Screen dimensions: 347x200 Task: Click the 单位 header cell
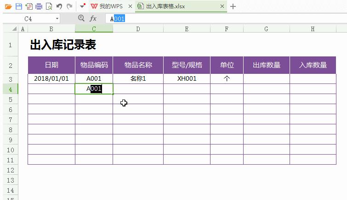click(227, 65)
